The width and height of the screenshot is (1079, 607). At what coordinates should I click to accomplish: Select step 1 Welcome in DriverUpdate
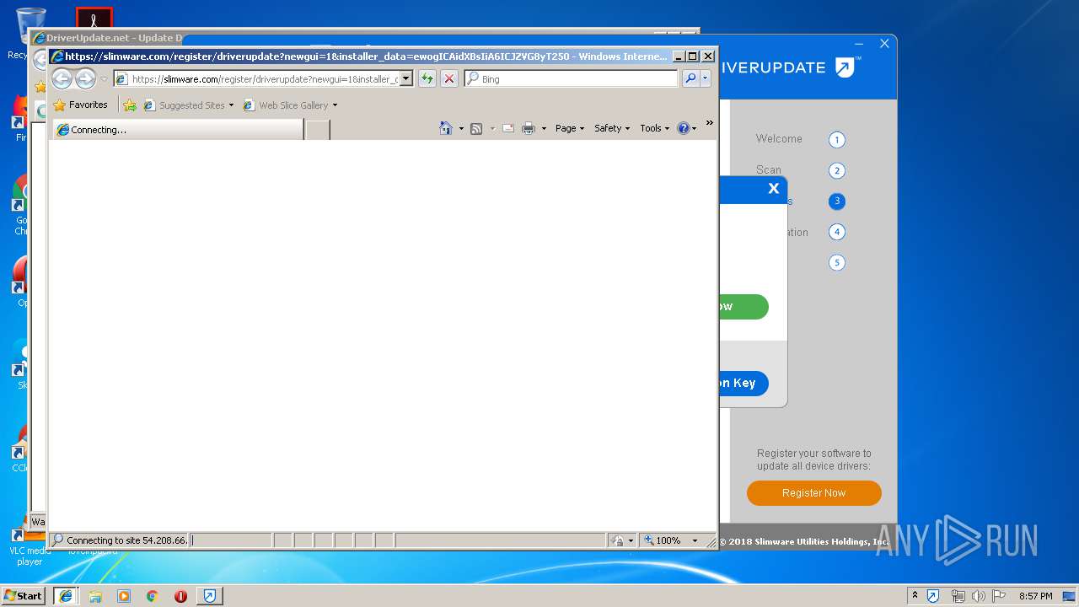(x=836, y=140)
